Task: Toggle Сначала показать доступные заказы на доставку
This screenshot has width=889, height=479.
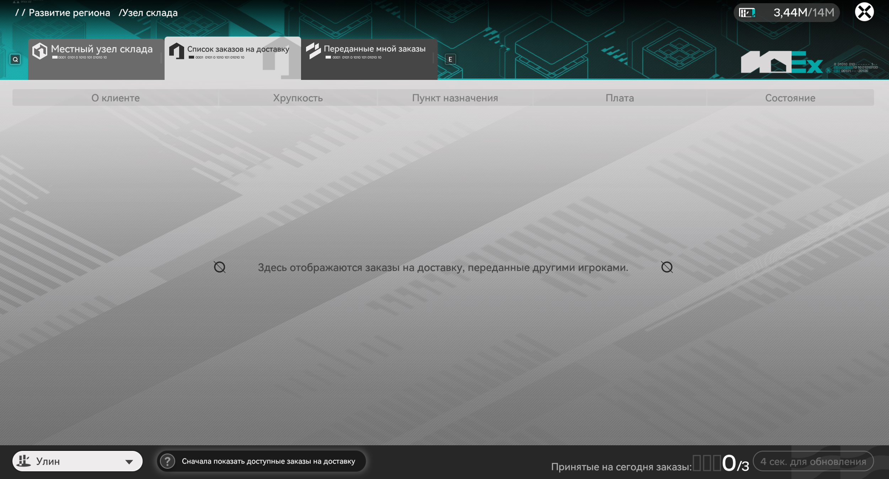Action: [x=261, y=461]
